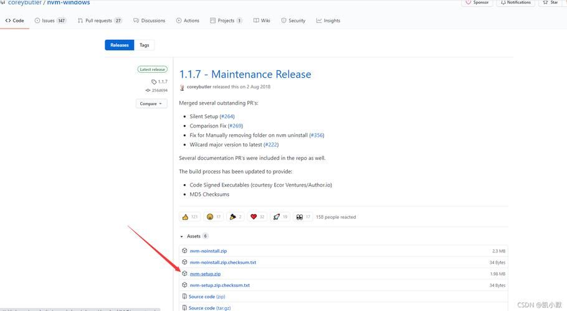
Task: Open pull request #269 link
Action: (236, 126)
